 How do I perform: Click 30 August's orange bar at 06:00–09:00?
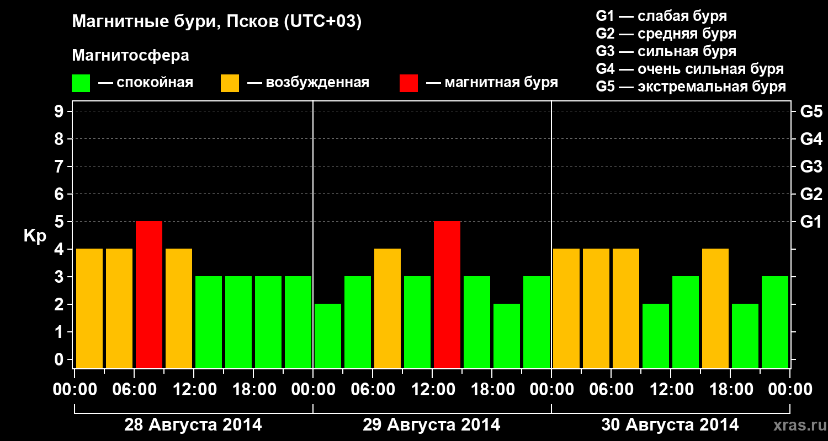point(626,308)
